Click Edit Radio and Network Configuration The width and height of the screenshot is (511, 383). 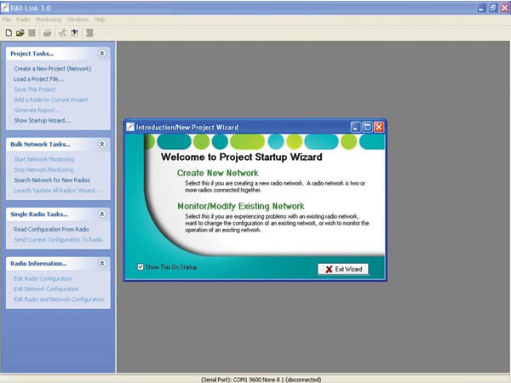coord(59,300)
